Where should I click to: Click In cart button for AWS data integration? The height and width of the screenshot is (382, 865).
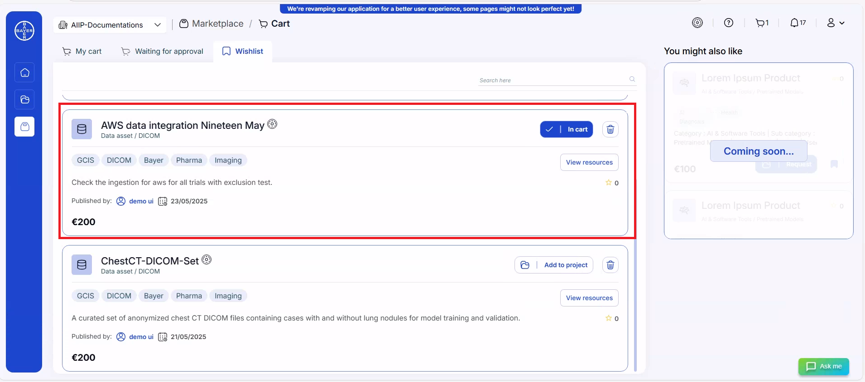point(567,129)
